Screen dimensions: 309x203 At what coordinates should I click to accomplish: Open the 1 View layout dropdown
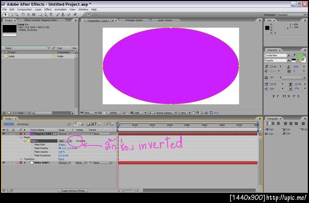pyautogui.click(x=185, y=113)
